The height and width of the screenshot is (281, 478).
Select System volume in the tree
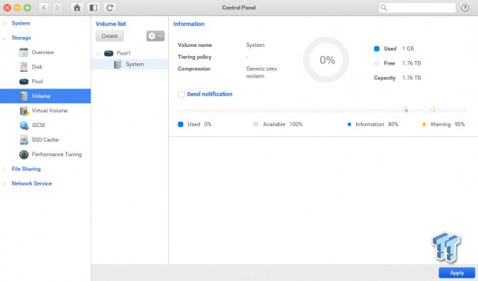[x=130, y=64]
